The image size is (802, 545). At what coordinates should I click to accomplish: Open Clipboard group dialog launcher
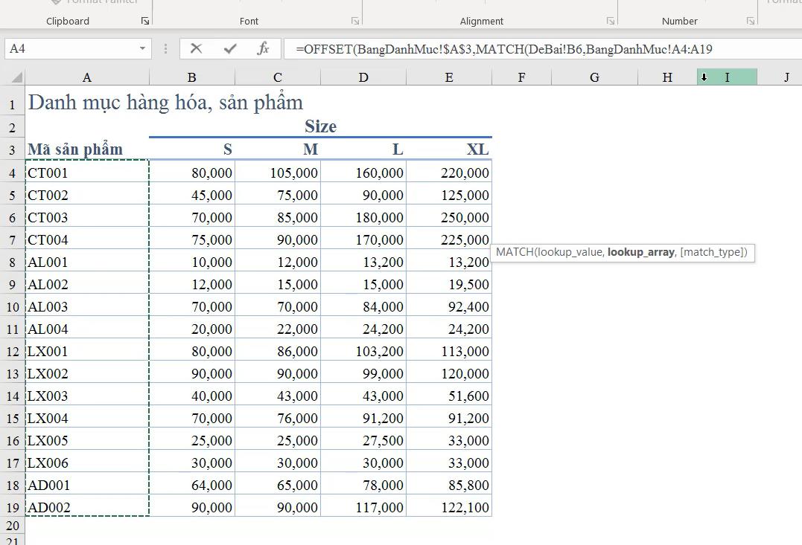click(144, 22)
